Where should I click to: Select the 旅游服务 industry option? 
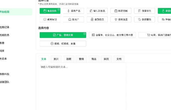[x=145, y=19]
